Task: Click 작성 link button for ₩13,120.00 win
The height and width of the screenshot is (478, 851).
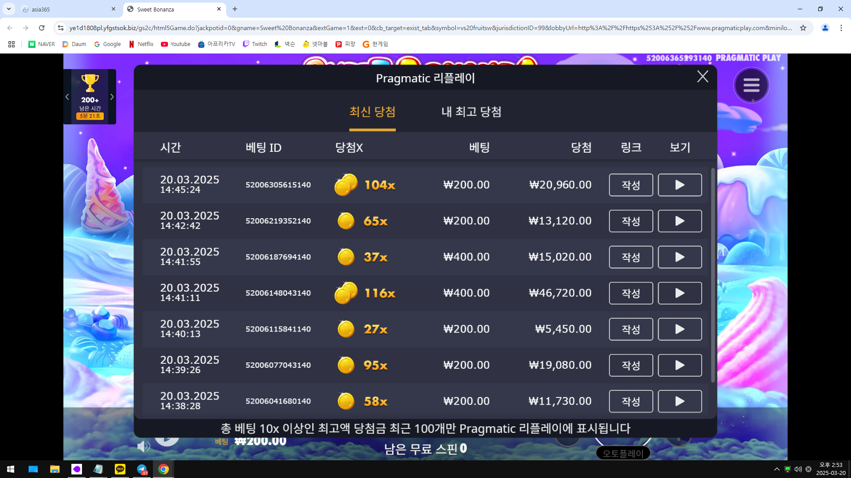Action: point(631,221)
